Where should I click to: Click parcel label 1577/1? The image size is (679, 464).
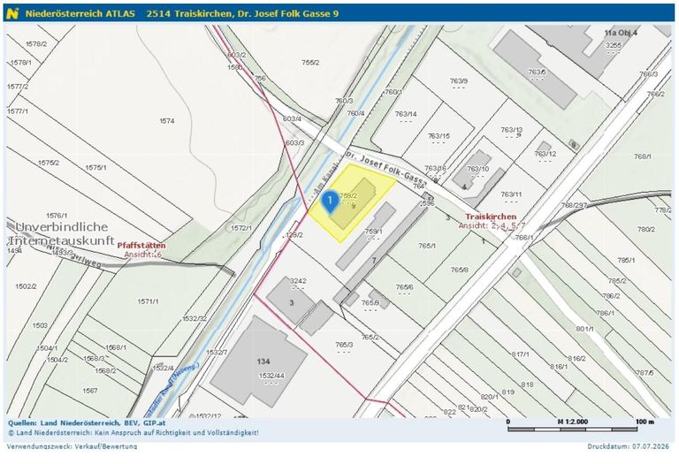pyautogui.click(x=18, y=110)
